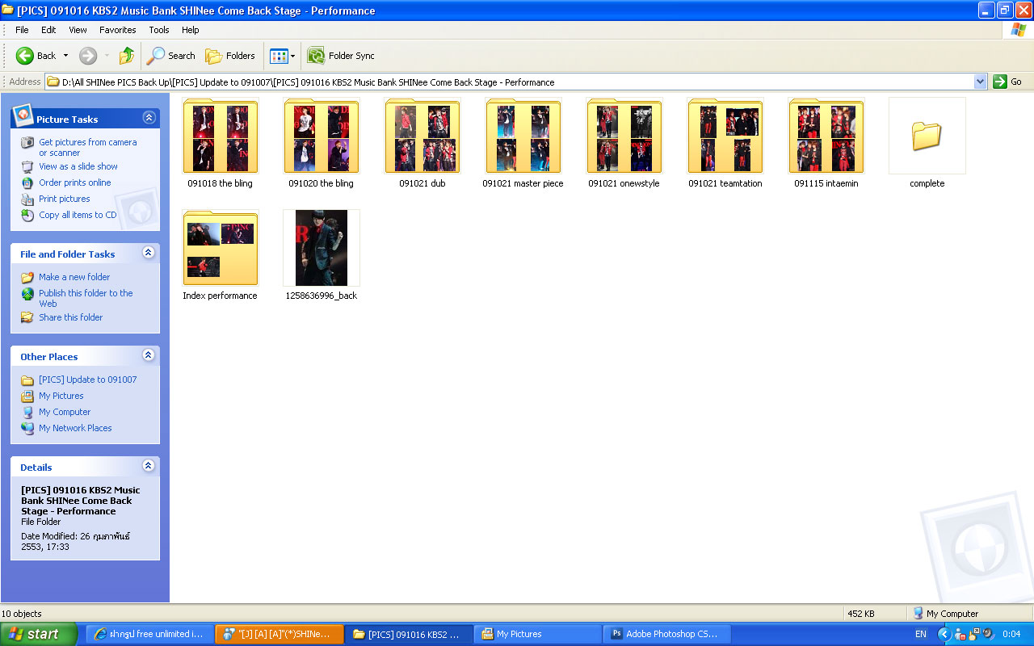The image size is (1034, 646).
Task: Open the Forward history dropdown arrow
Action: [107, 56]
